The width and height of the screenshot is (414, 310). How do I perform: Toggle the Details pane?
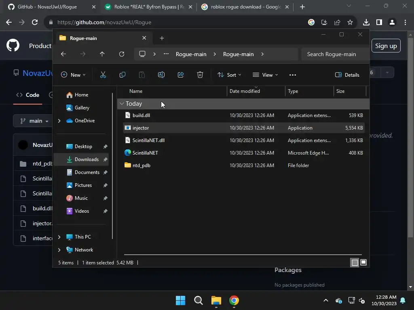[x=347, y=75]
